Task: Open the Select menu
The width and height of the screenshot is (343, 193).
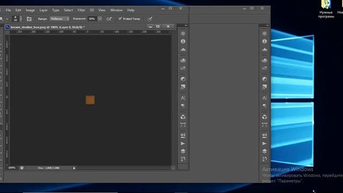Action: [x=68, y=10]
